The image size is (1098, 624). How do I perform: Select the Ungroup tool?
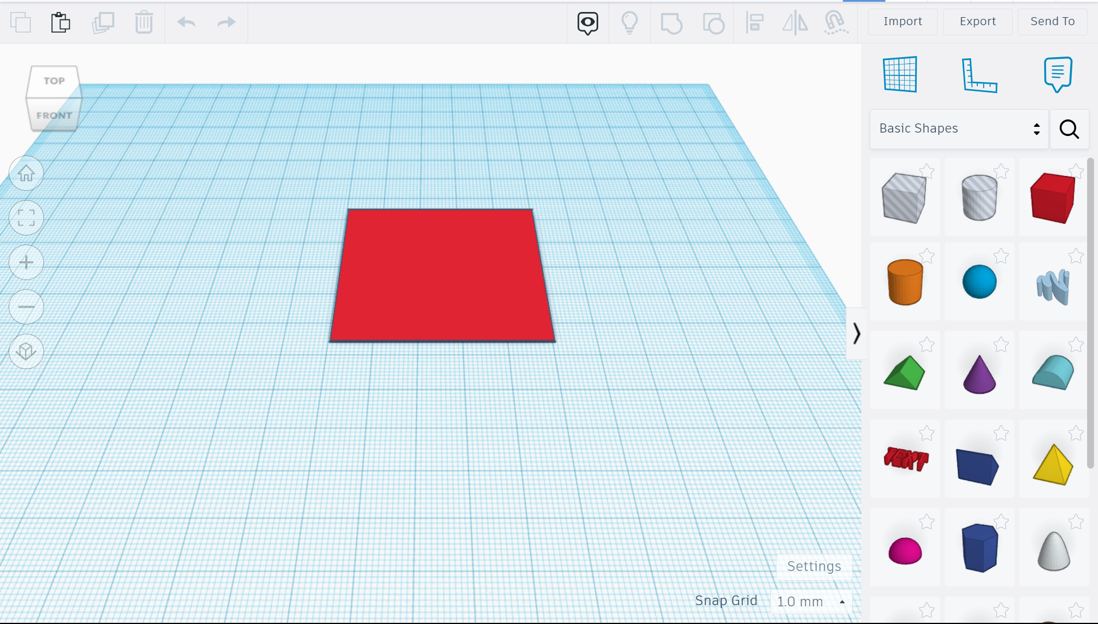point(714,23)
